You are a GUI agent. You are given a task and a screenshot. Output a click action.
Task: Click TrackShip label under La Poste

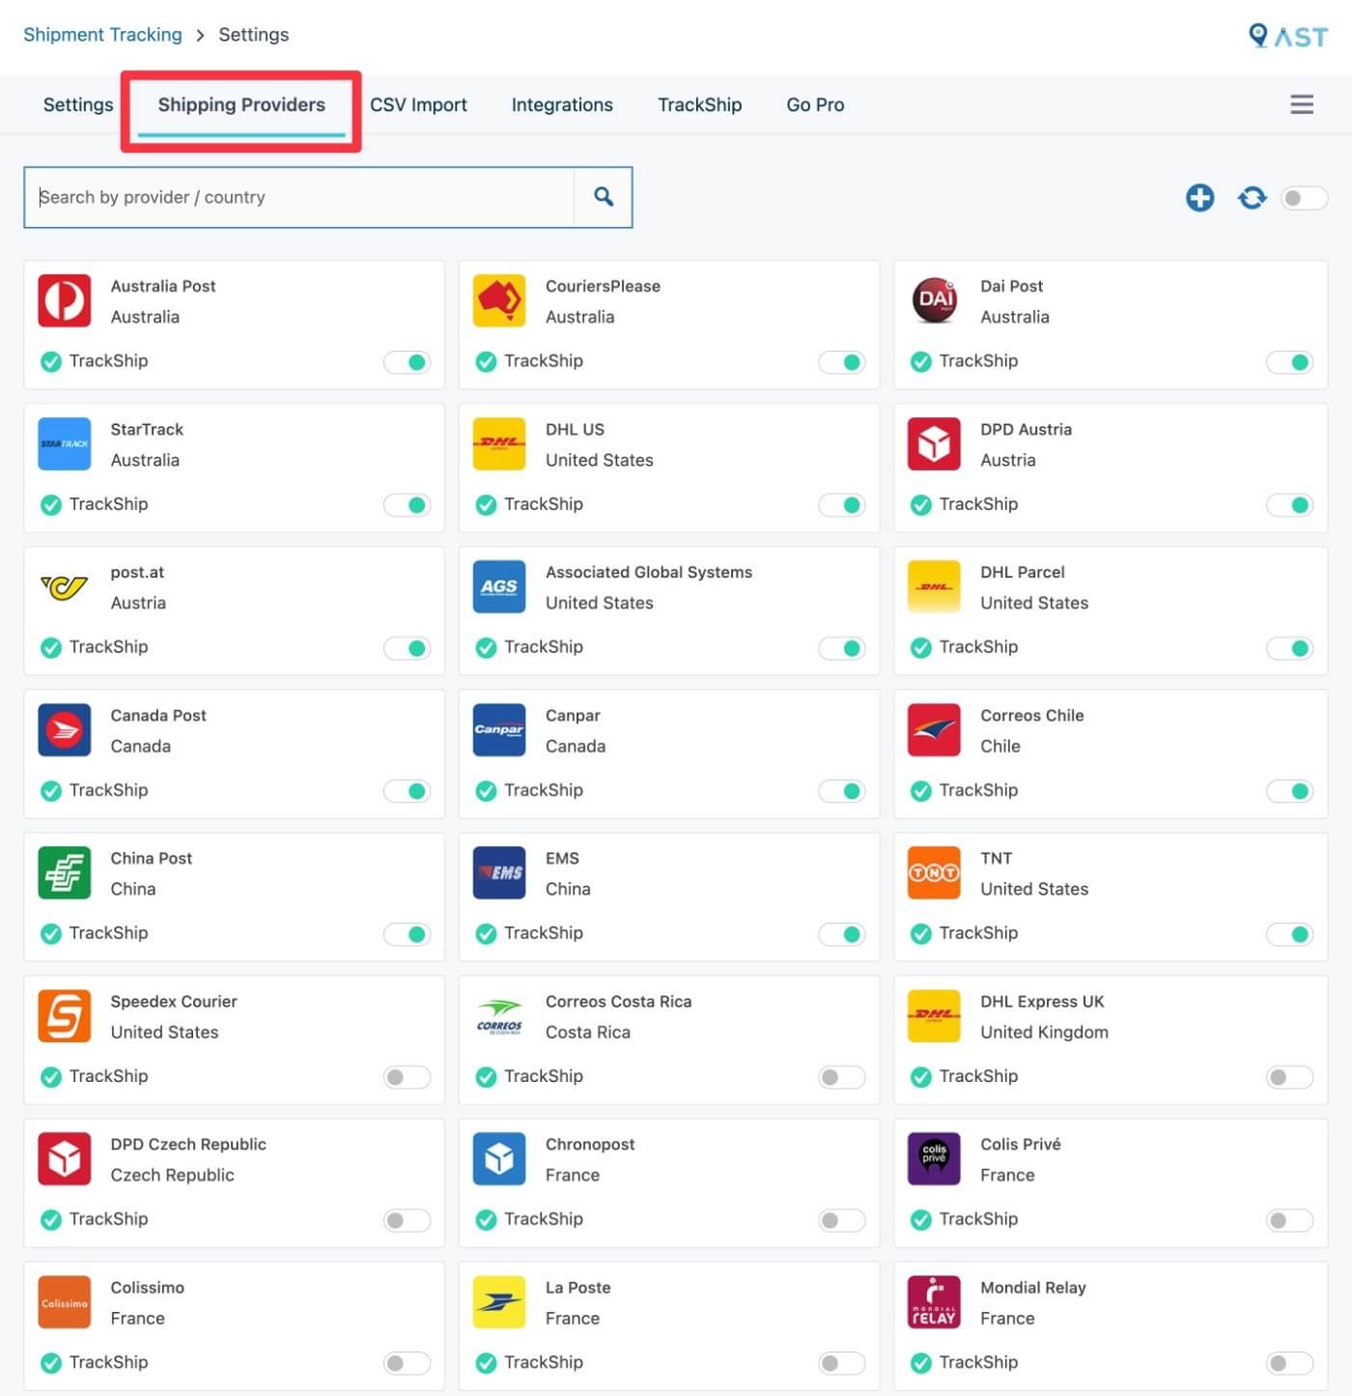[544, 1362]
